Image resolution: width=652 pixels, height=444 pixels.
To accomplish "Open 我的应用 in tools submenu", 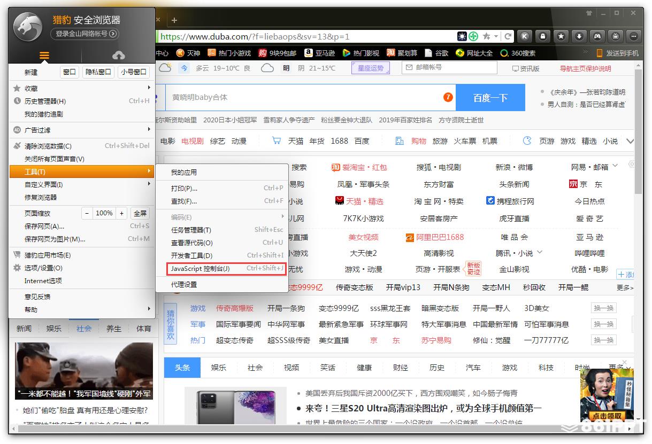I will coord(222,172).
